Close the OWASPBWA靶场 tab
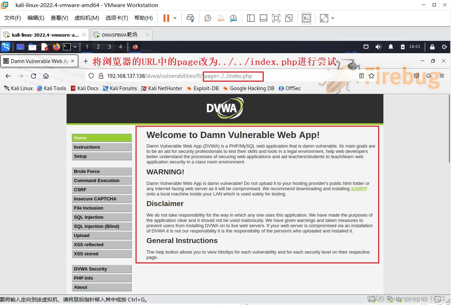Image resolution: width=451 pixels, height=305 pixels. (x=147, y=35)
